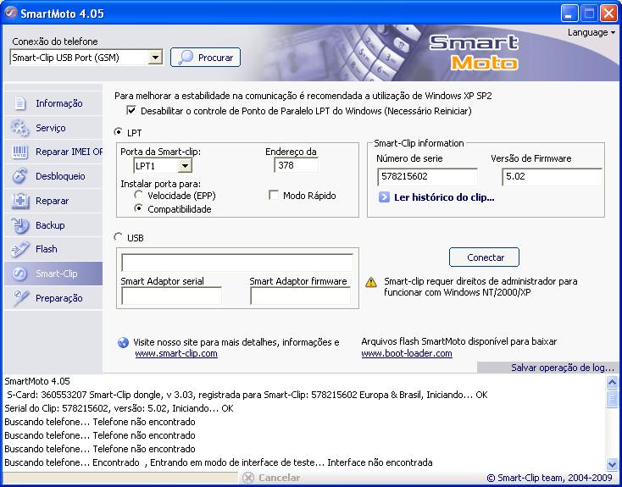Click the Backup sidebar icon

click(19, 225)
